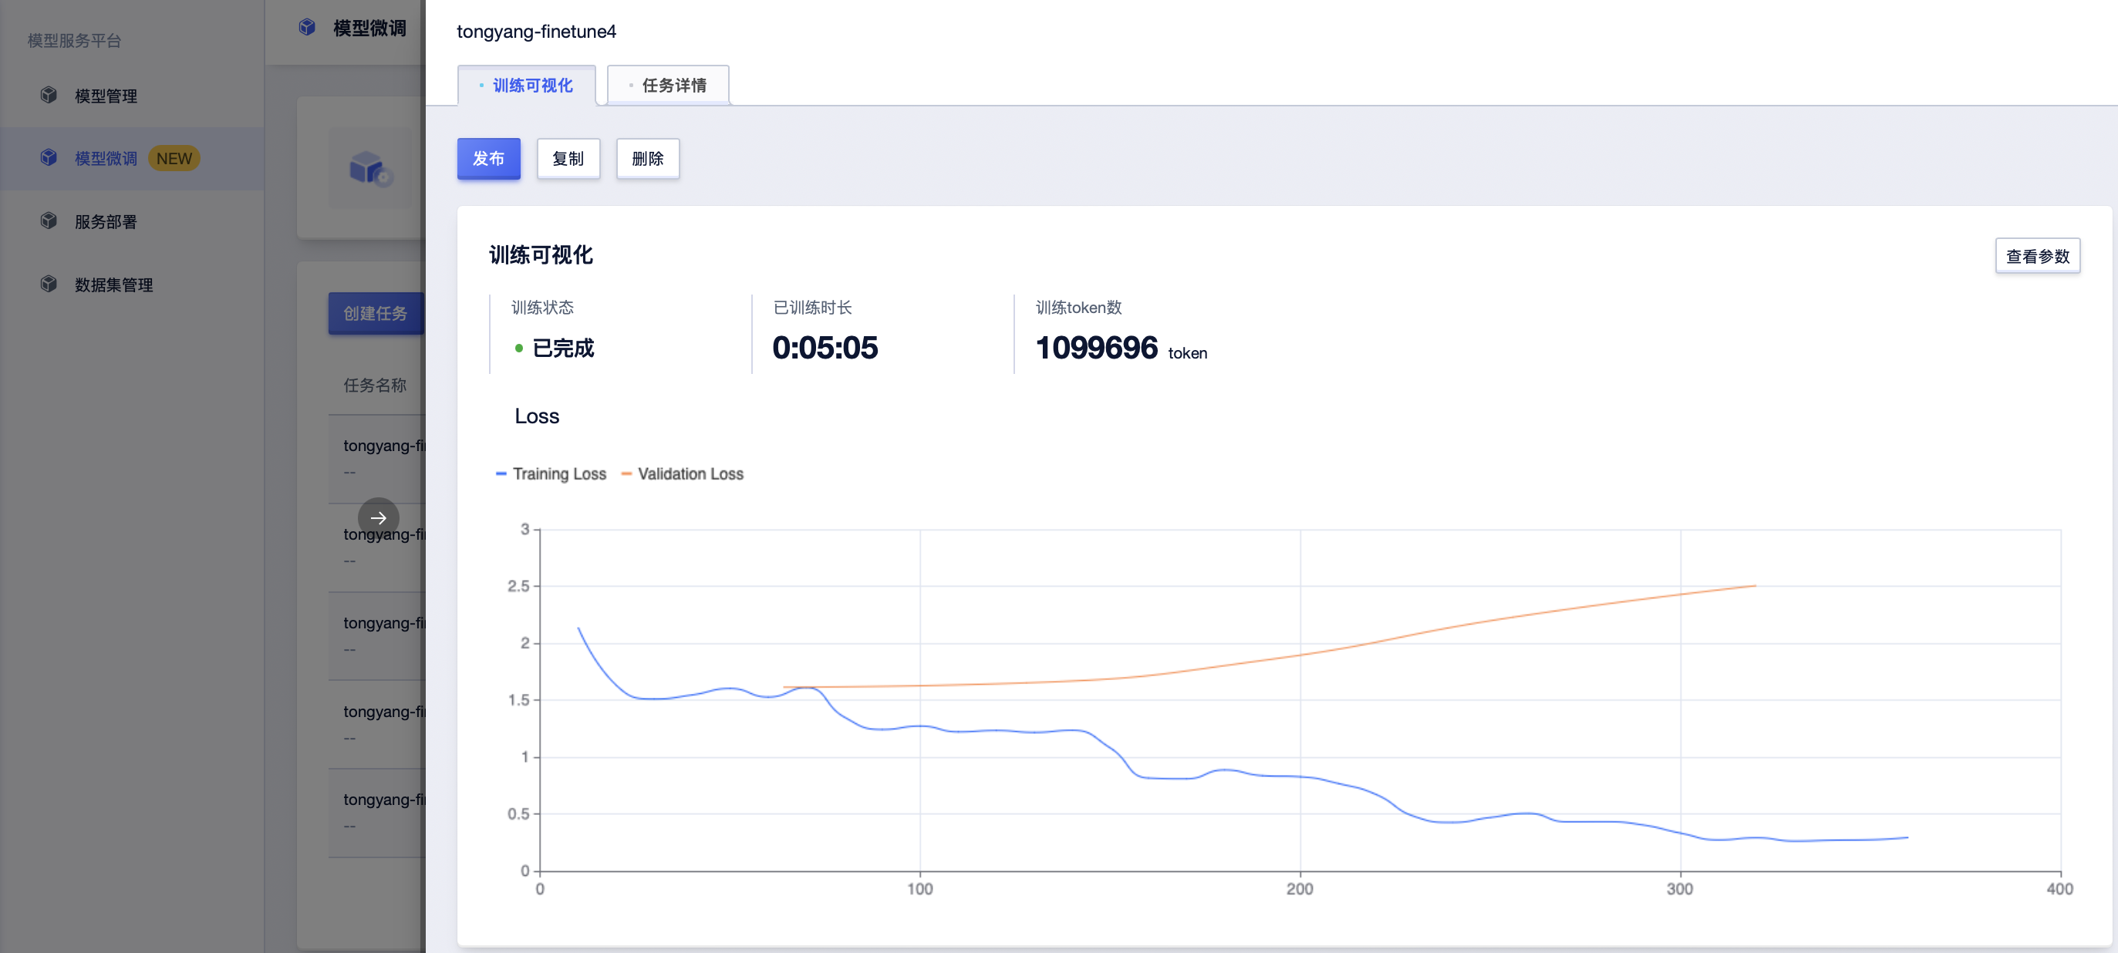
Task: Toggle Validation Loss series in legend
Action: coord(683,474)
